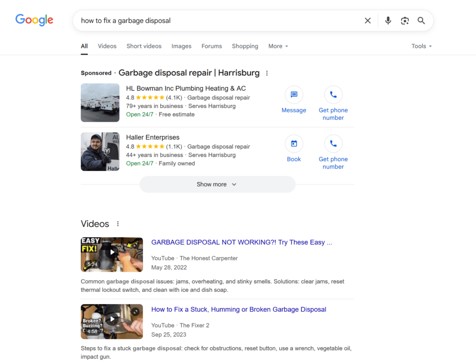
Task: Click HL Bowman vans thumbnail image
Action: pyautogui.click(x=100, y=103)
